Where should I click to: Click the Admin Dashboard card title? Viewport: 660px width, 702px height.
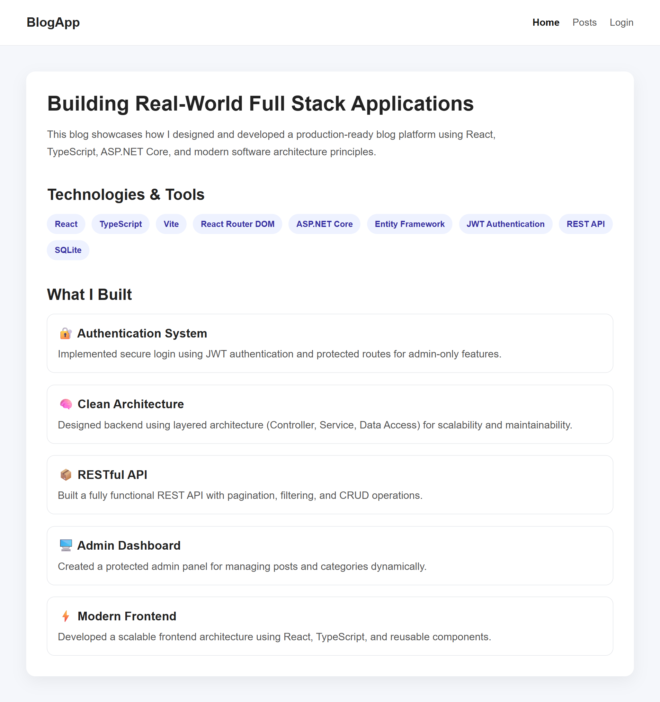click(x=129, y=545)
